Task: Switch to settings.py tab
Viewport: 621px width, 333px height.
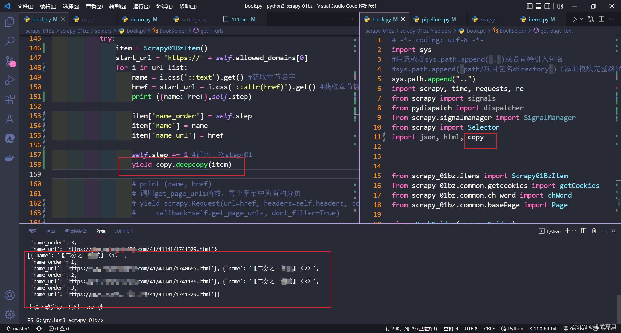Action: point(194,19)
